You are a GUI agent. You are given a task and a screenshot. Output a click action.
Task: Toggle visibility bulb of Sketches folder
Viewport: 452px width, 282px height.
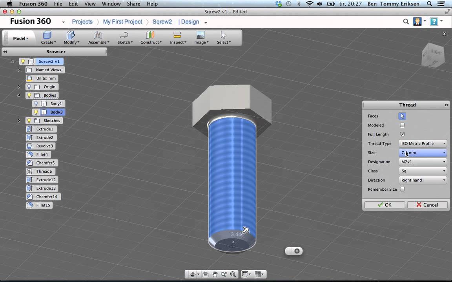pos(29,121)
